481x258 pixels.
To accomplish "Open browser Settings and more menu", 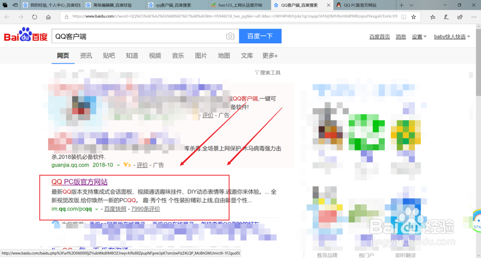I will coord(474,17).
